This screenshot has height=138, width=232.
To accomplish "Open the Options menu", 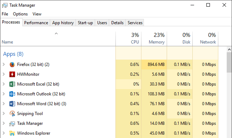I will (x=20, y=14).
